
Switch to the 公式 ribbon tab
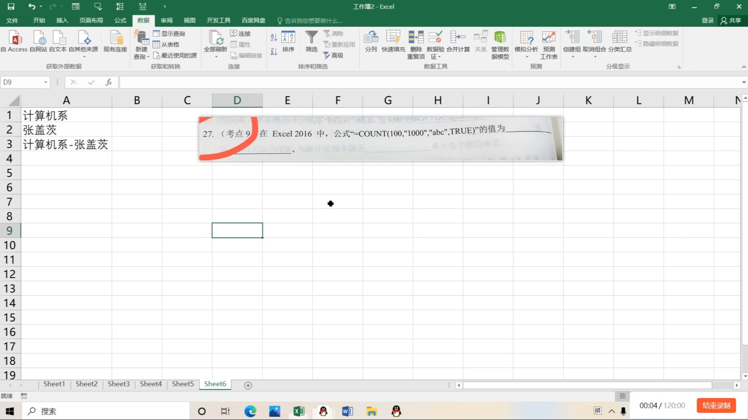click(x=120, y=20)
